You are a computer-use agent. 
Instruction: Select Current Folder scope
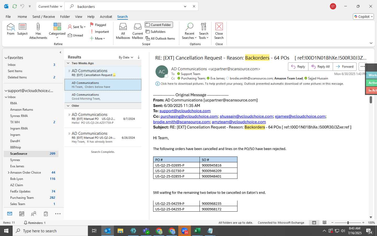point(159,25)
